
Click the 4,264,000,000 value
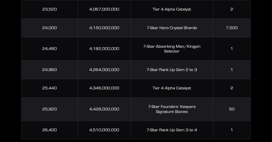pos(104,70)
